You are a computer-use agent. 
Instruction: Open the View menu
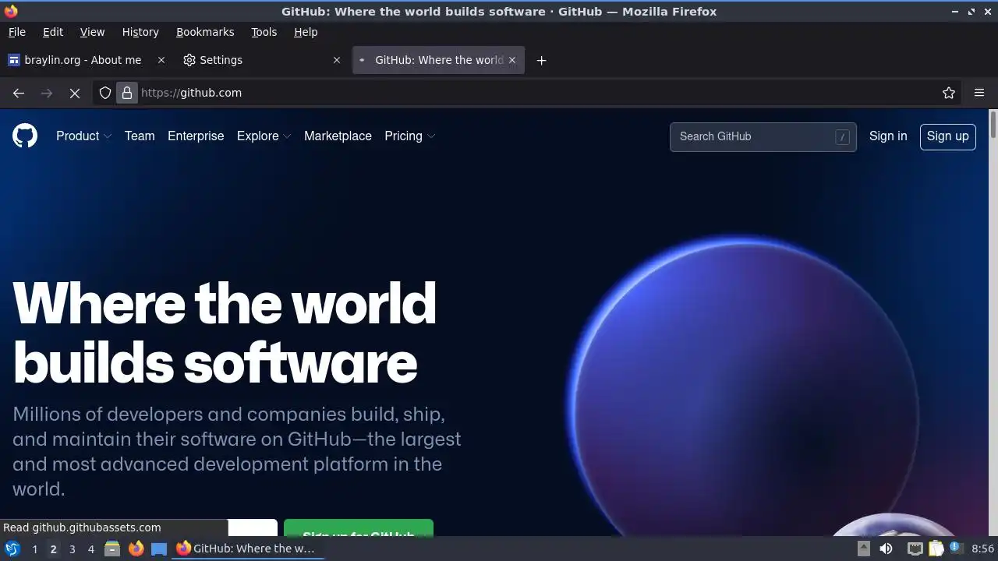coord(92,32)
